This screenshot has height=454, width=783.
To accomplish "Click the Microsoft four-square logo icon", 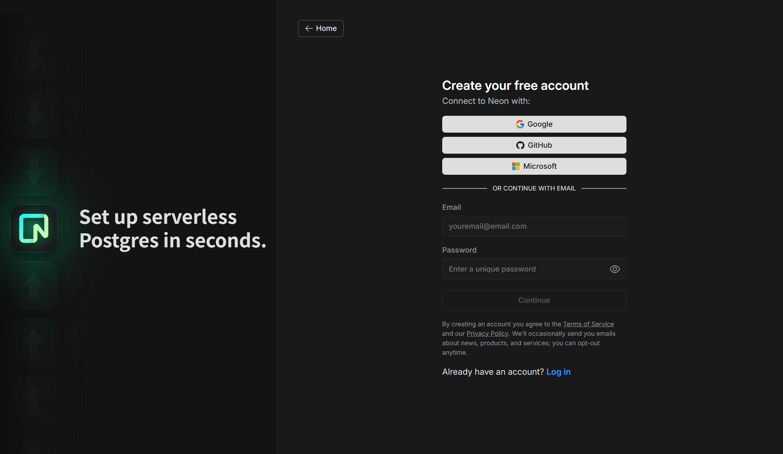I will click(516, 166).
